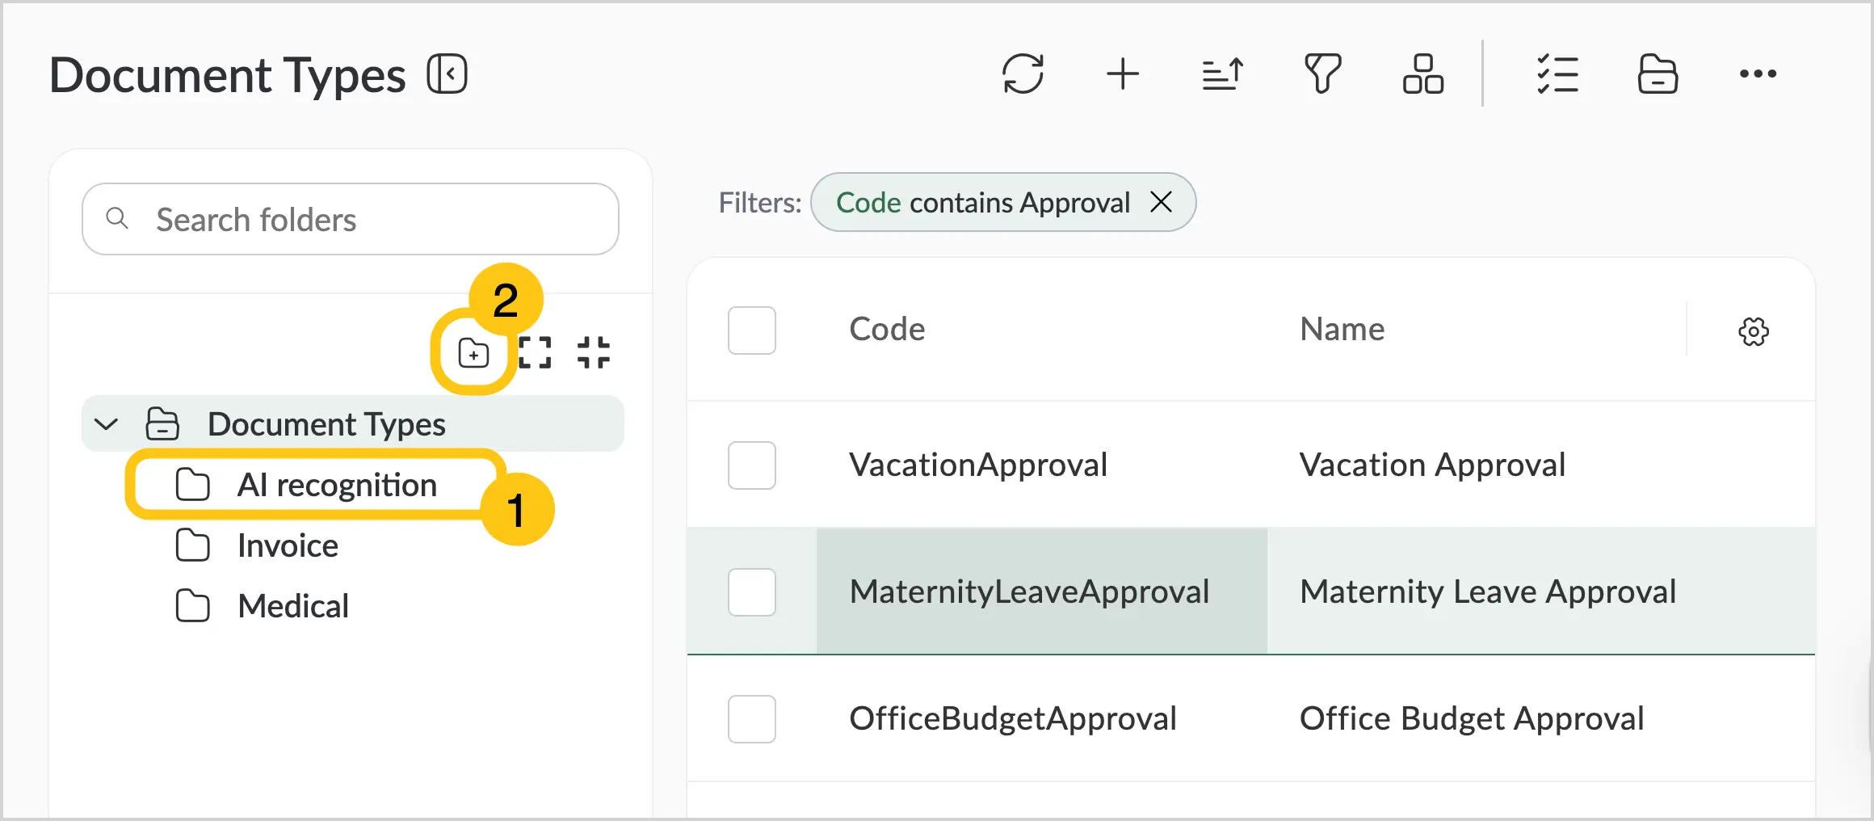Click the Search folders field

[x=351, y=220]
